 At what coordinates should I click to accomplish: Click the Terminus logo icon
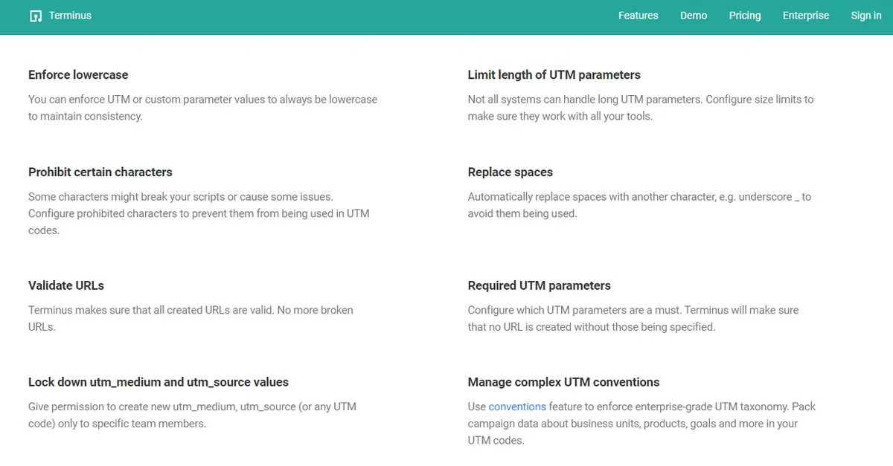(35, 16)
